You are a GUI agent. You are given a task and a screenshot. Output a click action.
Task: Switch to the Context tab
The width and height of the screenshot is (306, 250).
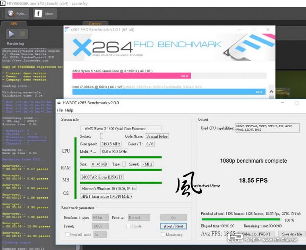pyautogui.click(x=95, y=24)
